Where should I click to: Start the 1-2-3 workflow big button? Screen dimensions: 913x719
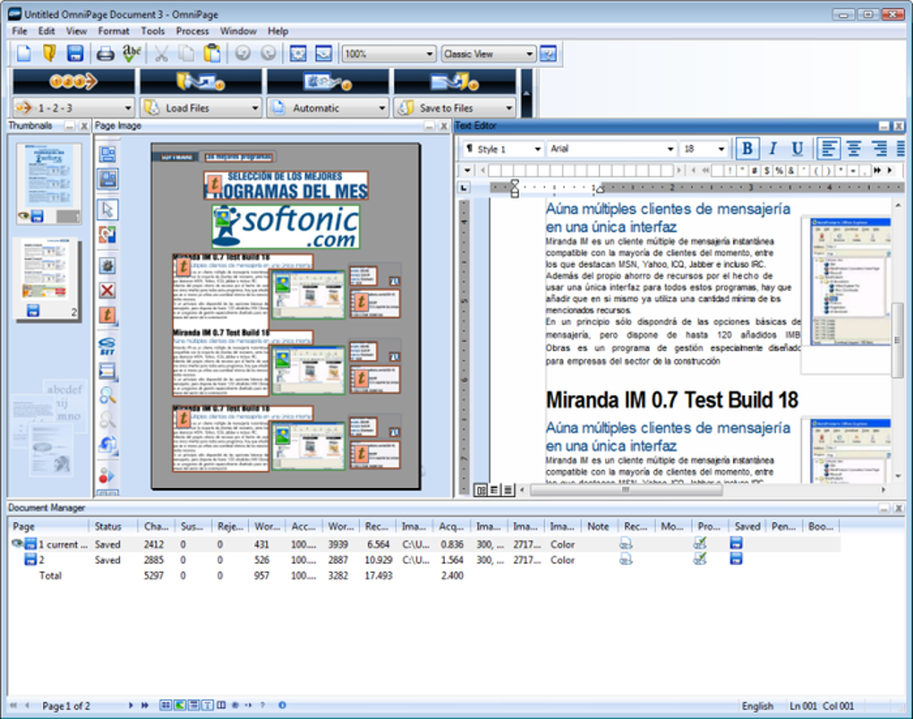pos(73,81)
